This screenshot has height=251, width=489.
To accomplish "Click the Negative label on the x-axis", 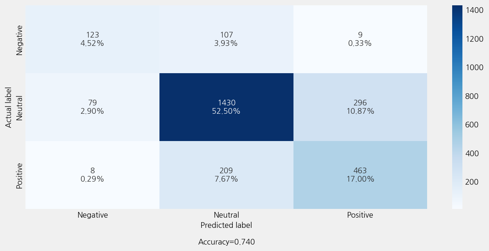I will point(93,215).
